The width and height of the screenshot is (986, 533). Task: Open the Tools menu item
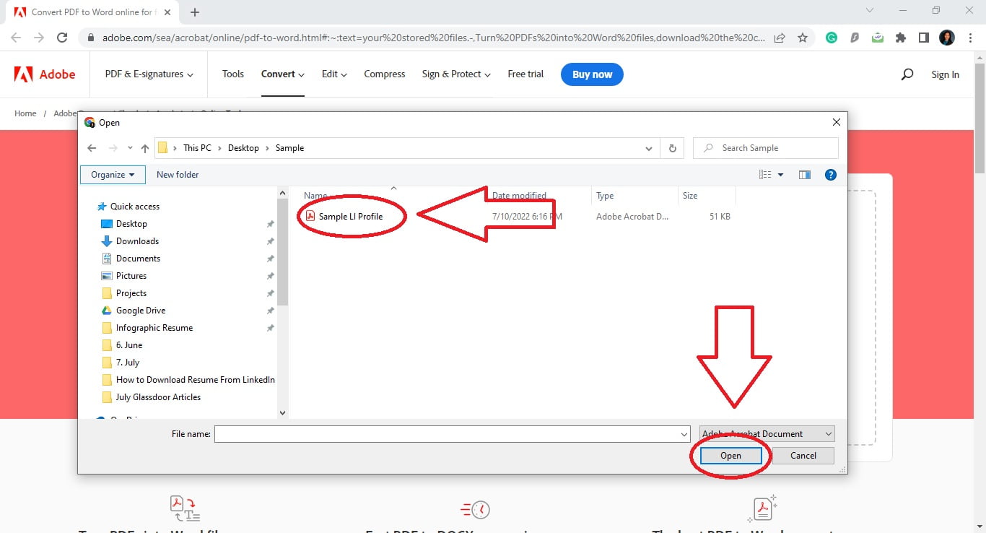click(x=233, y=74)
